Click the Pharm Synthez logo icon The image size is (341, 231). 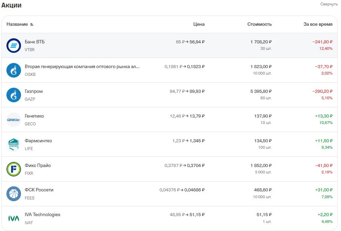point(14,144)
